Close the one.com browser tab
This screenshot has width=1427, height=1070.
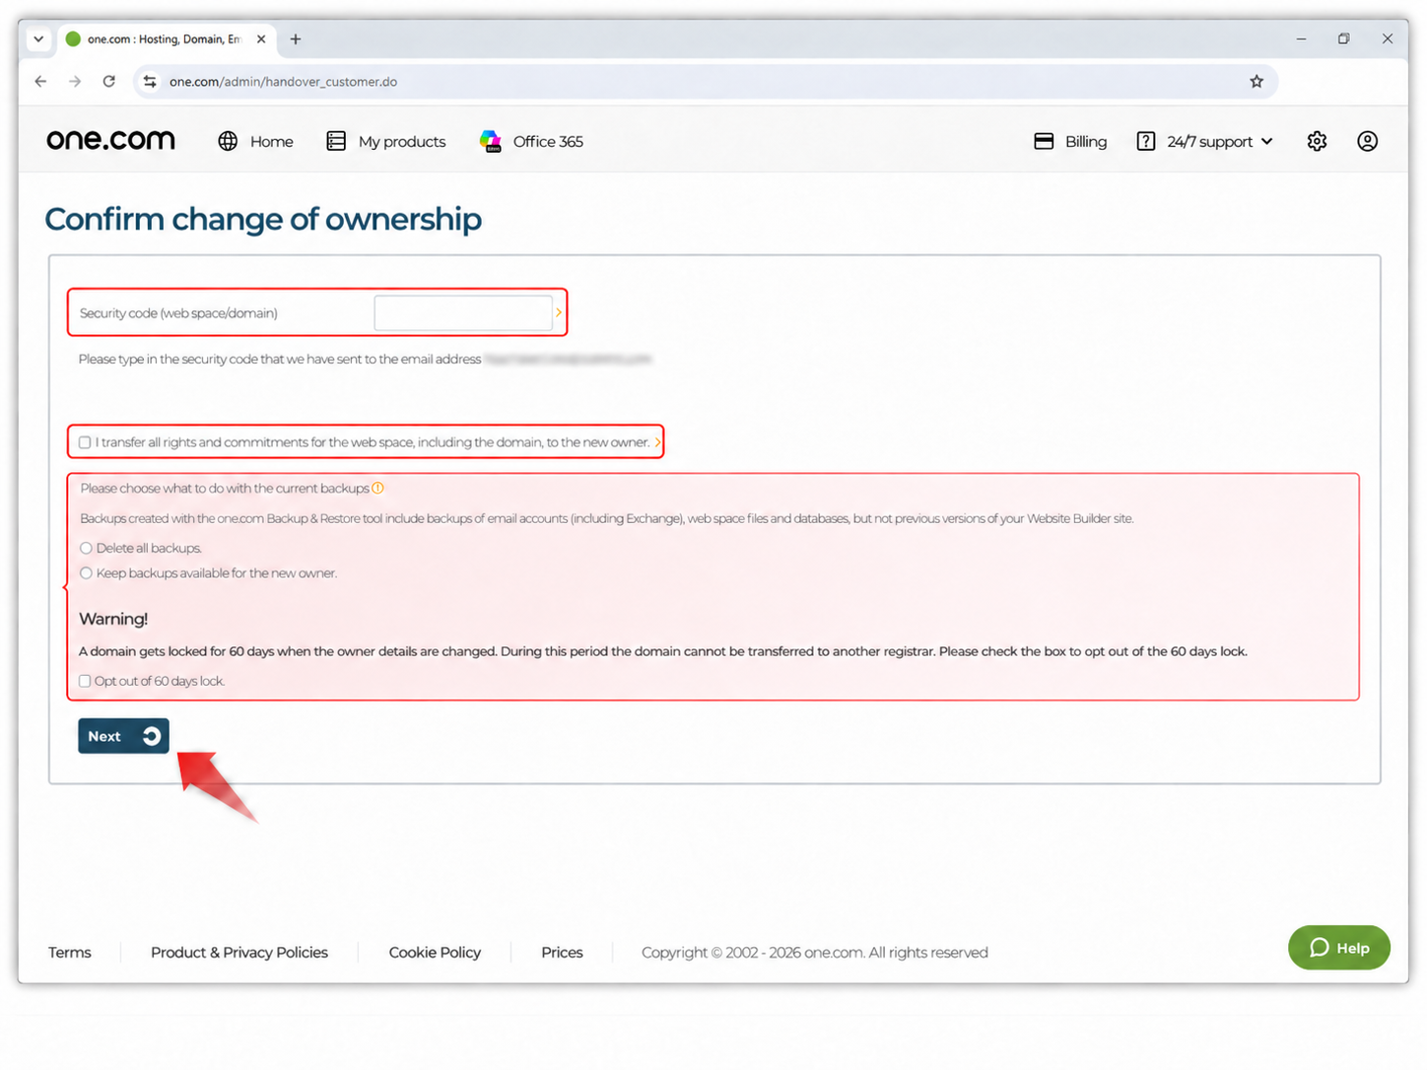[261, 39]
